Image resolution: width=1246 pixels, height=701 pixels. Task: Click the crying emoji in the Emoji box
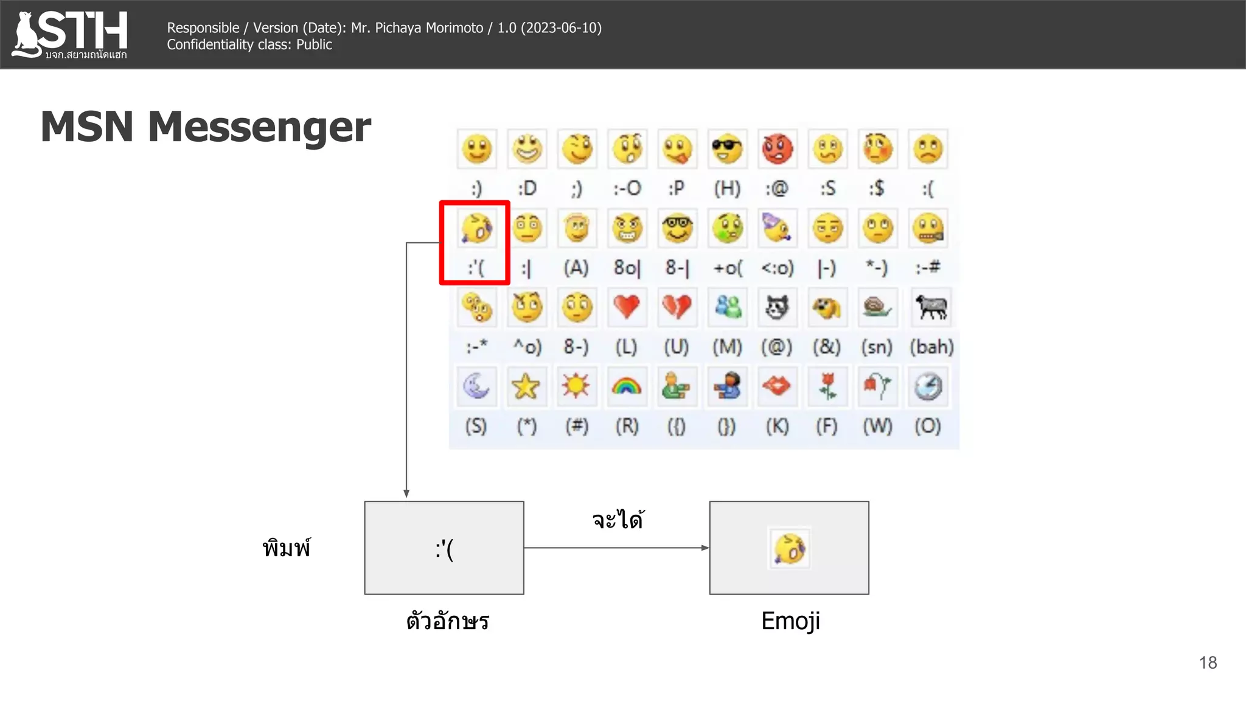click(790, 548)
